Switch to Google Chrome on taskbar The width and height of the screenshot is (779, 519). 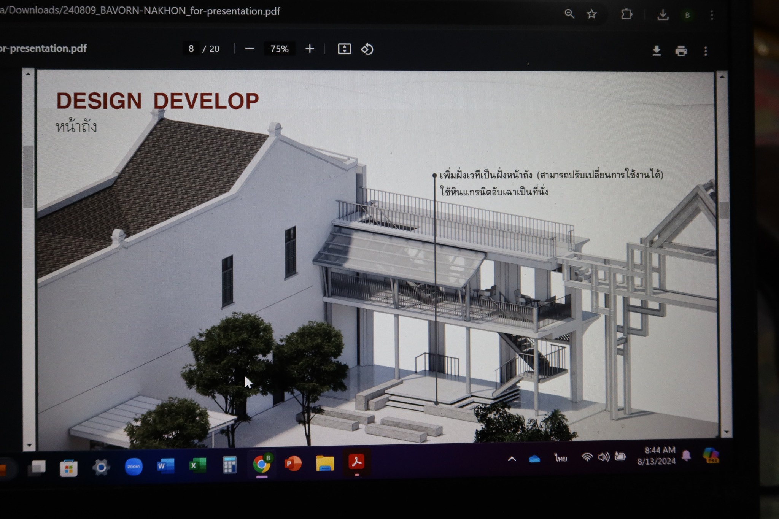click(262, 464)
